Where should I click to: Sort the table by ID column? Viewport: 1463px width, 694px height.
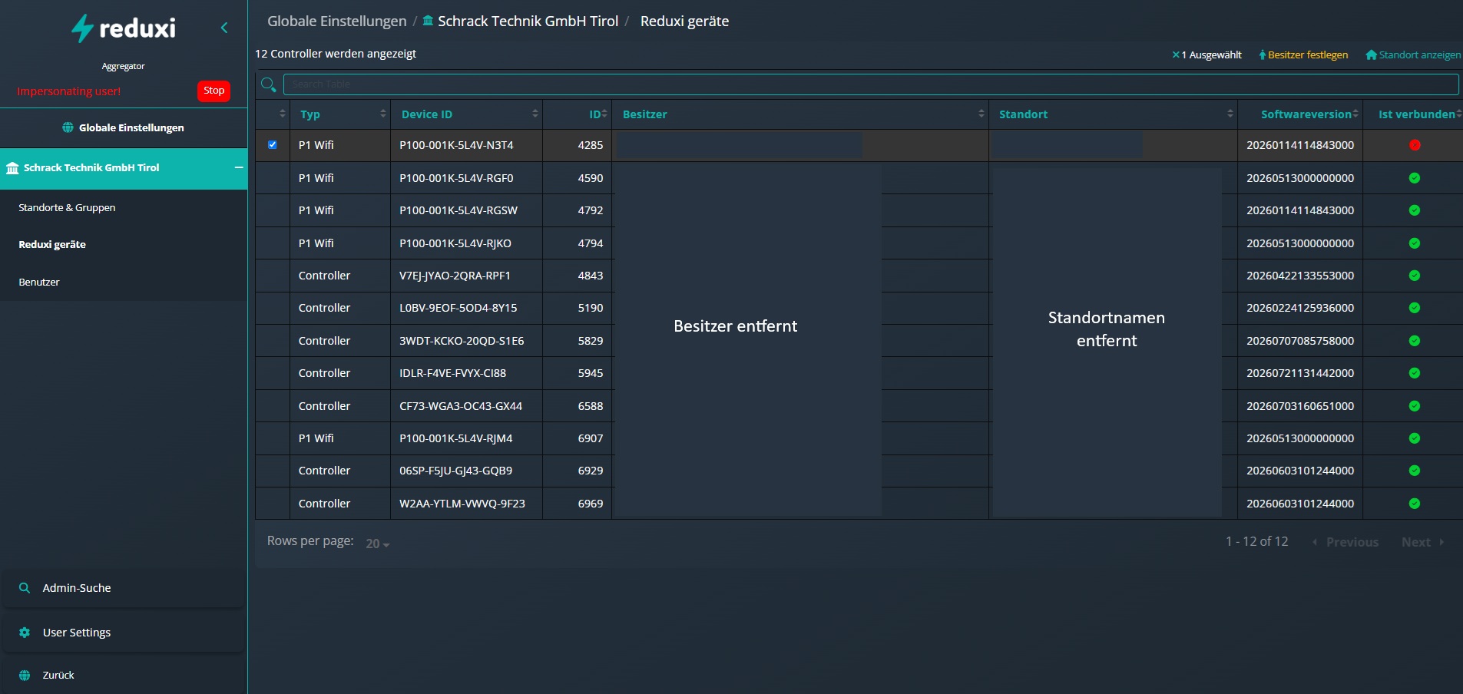point(577,114)
